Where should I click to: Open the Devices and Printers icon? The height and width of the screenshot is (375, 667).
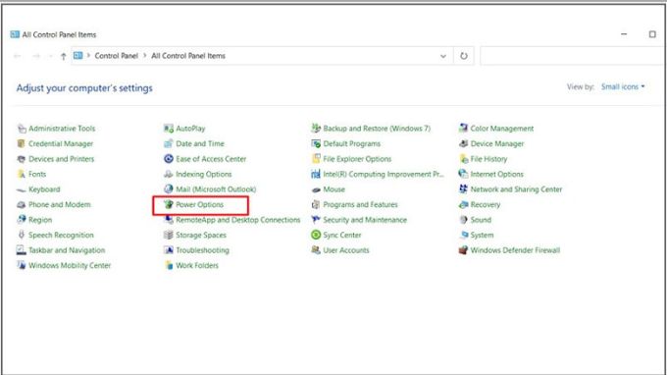22,159
